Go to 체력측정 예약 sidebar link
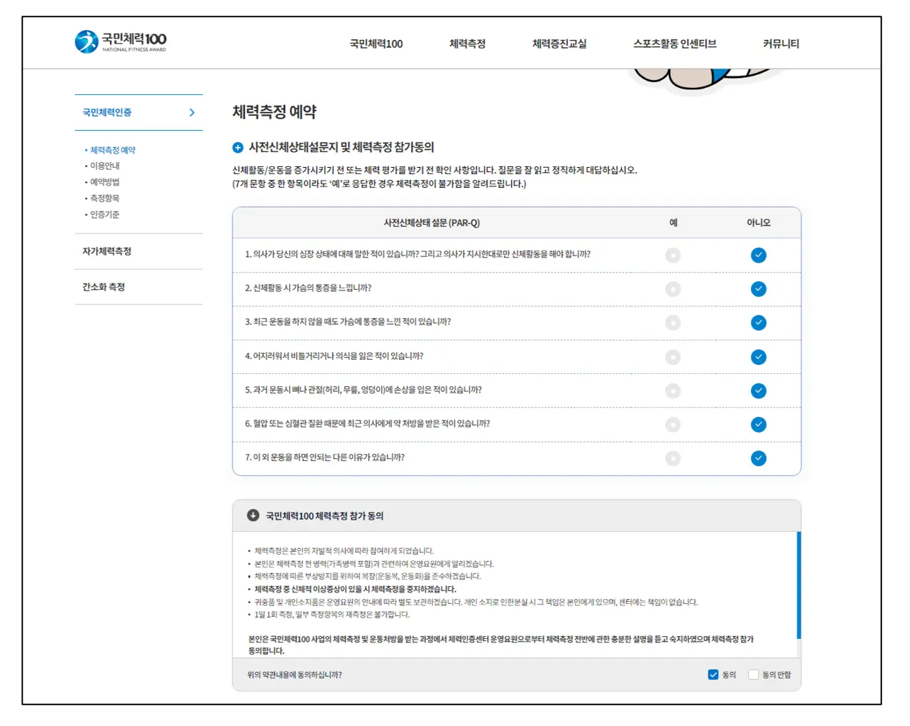Screen dimensions: 910x726 (113, 150)
